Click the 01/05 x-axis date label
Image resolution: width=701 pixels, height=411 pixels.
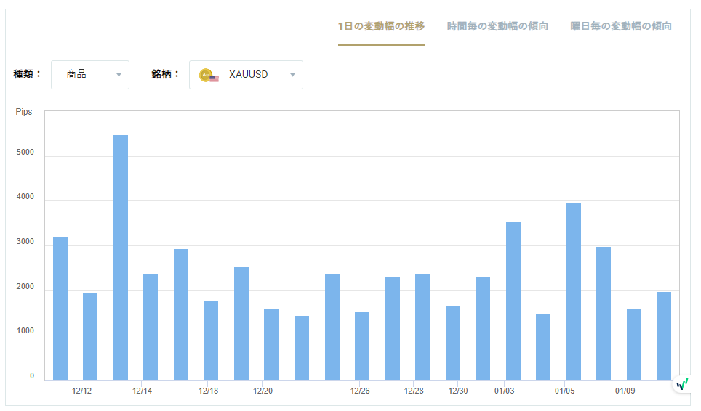coord(564,391)
